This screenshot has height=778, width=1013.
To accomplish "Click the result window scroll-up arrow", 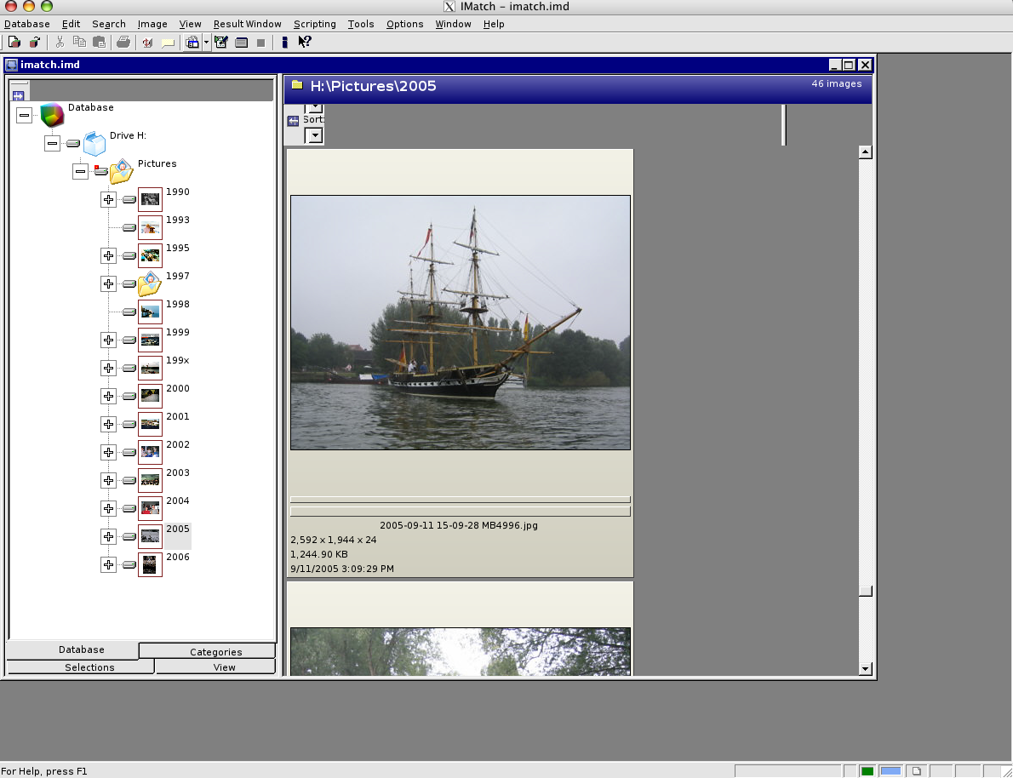I will (x=865, y=152).
